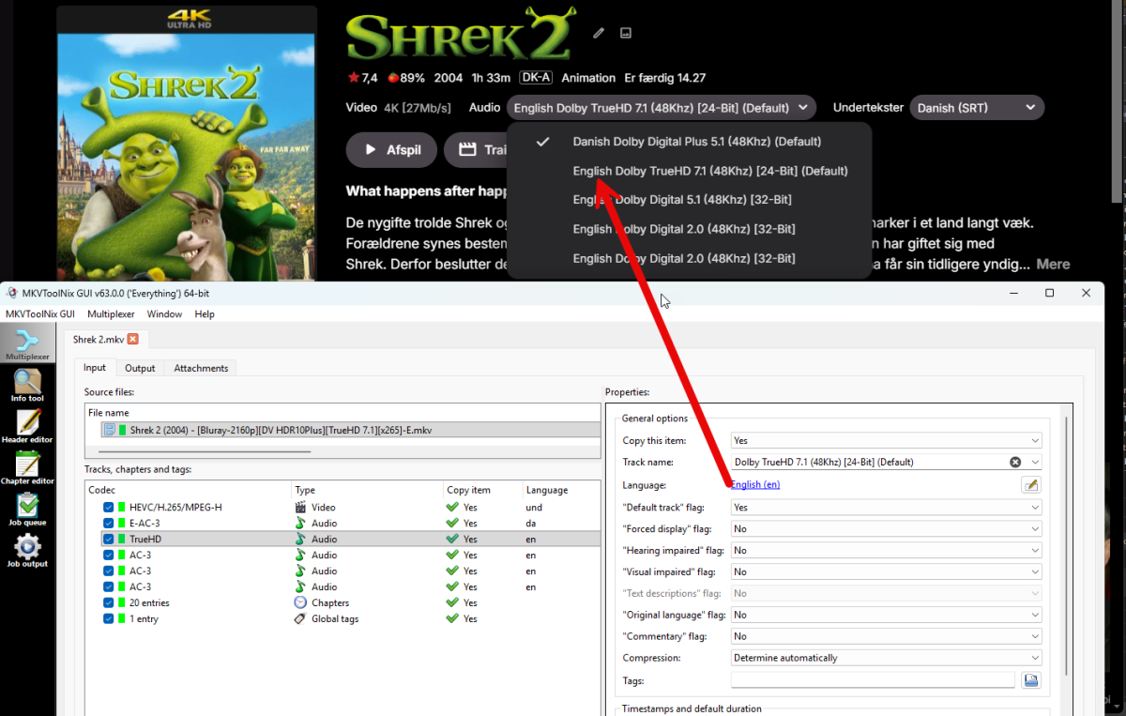This screenshot has height=716, width=1126.
Task: Open the Header editor tool
Action: (x=27, y=426)
